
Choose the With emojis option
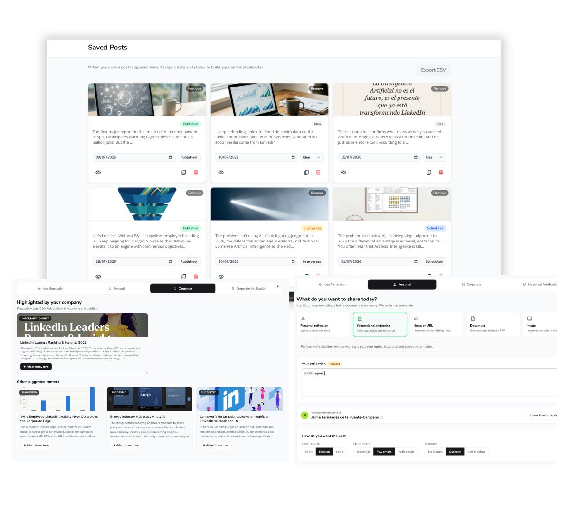tap(406, 452)
